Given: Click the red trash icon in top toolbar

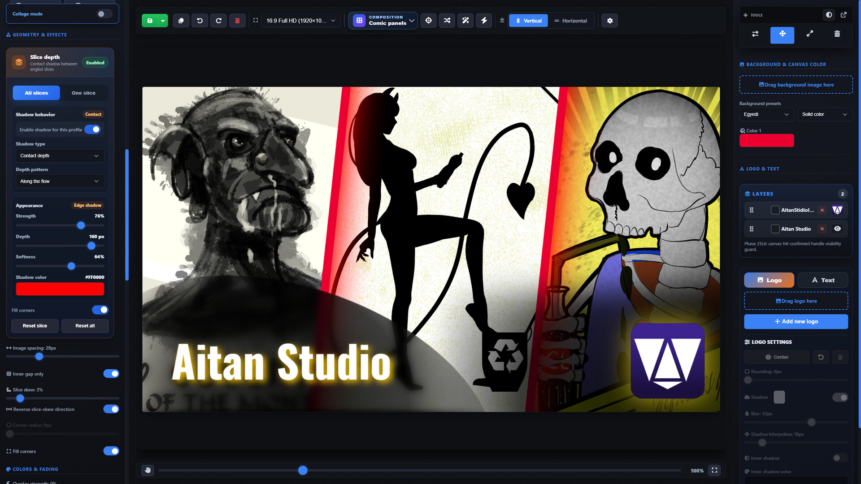Looking at the screenshot, I should click(x=238, y=21).
